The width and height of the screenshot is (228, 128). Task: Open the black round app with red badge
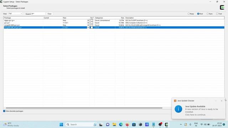click(160, 124)
